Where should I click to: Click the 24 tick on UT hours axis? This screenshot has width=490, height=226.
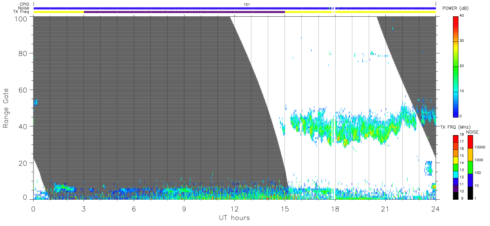[435, 208]
